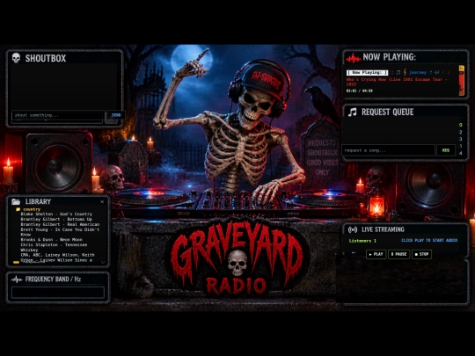Pause the live stream audio

[399, 254]
